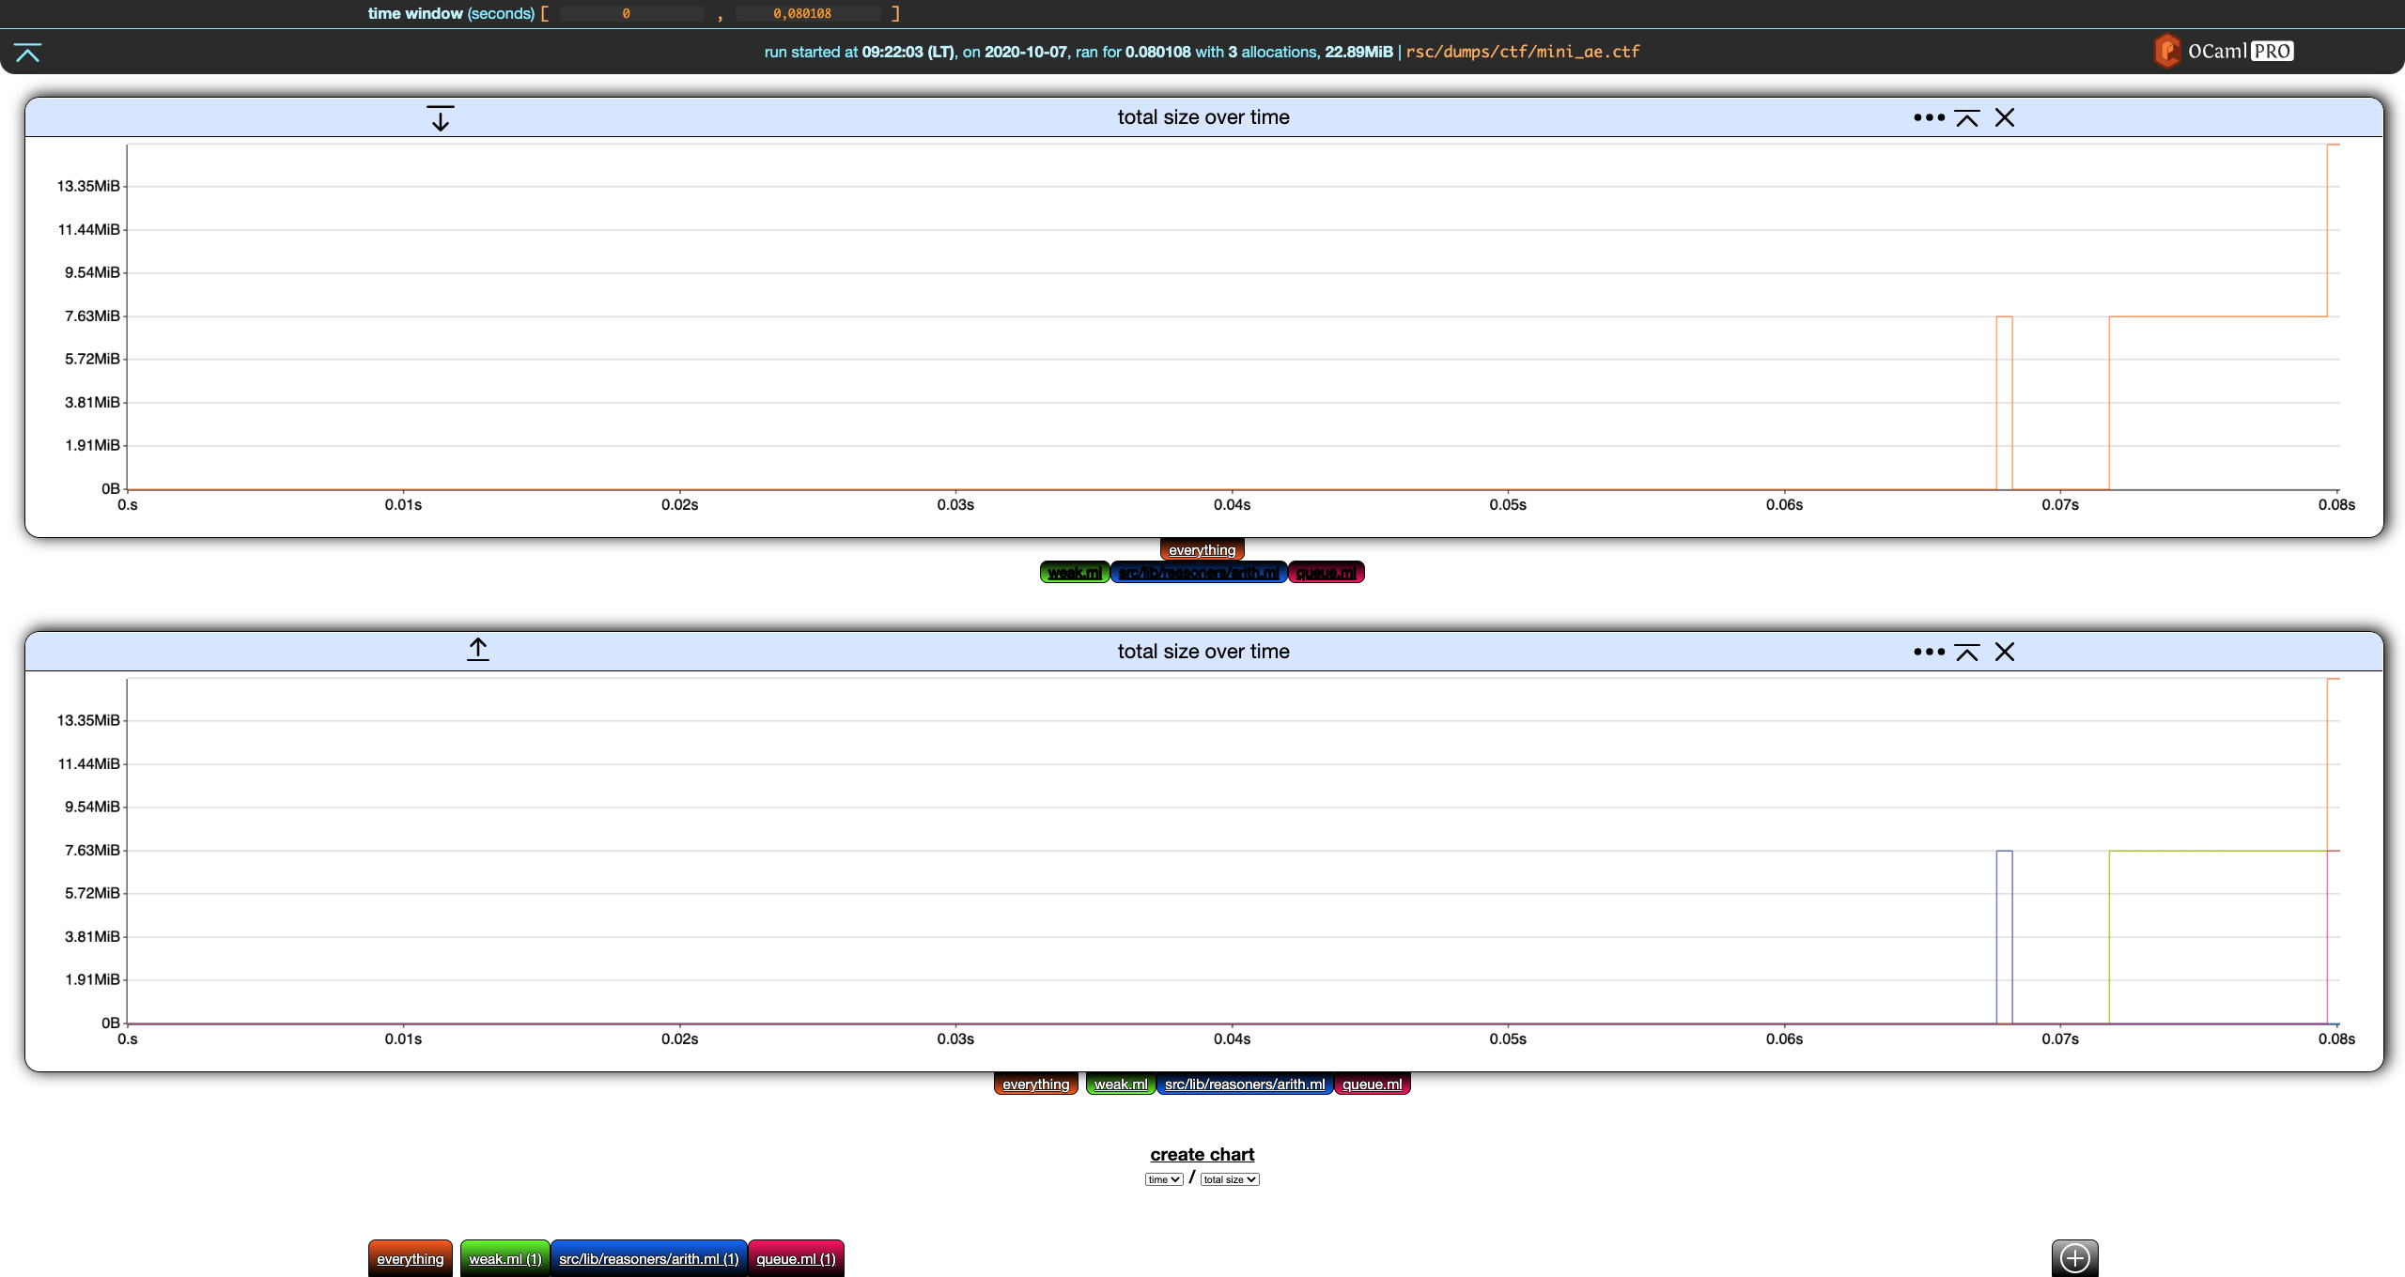Screen dimensions: 2405x1277
Task: Collapse the second chart with chevron-bar icon
Action: pos(1967,652)
